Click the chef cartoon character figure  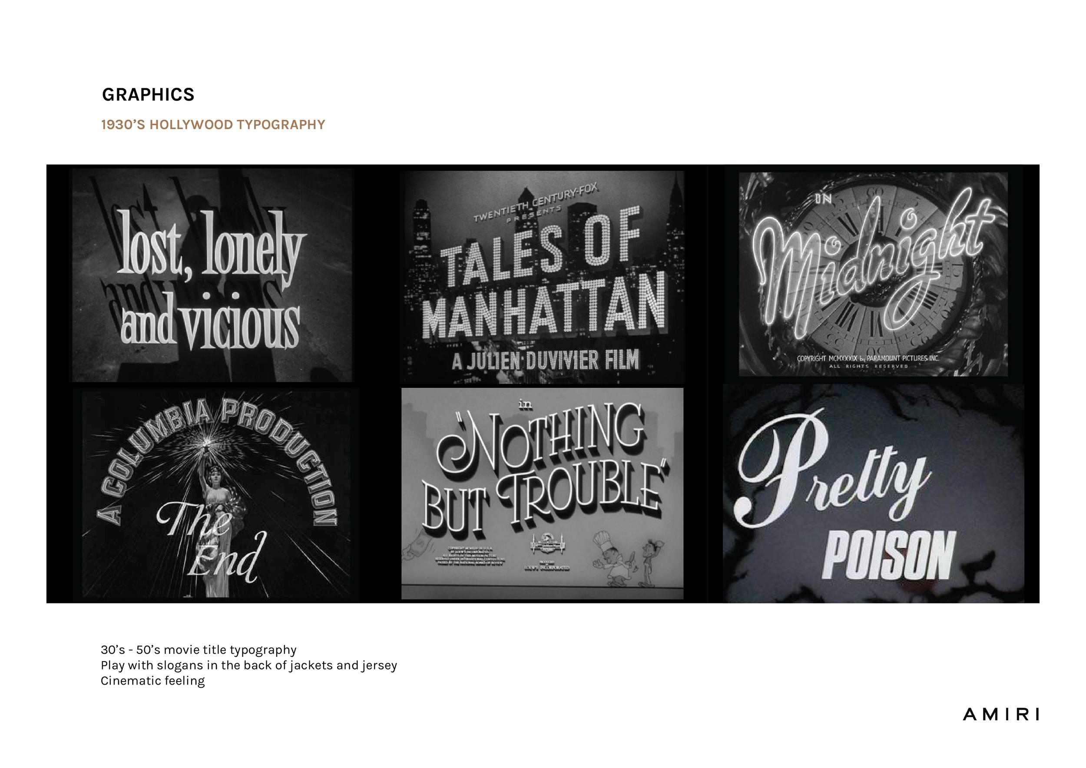click(610, 558)
